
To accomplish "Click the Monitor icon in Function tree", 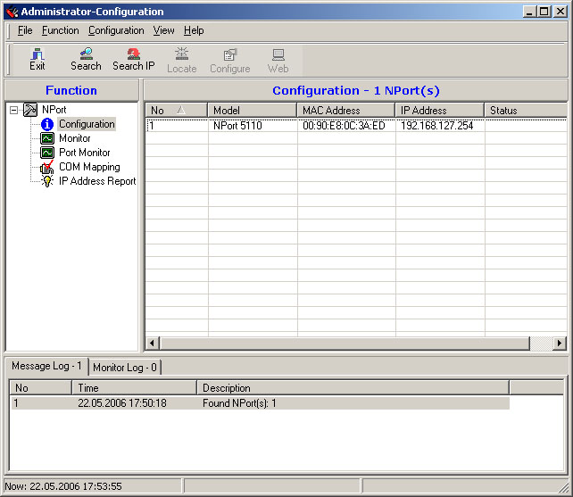I will [47, 138].
